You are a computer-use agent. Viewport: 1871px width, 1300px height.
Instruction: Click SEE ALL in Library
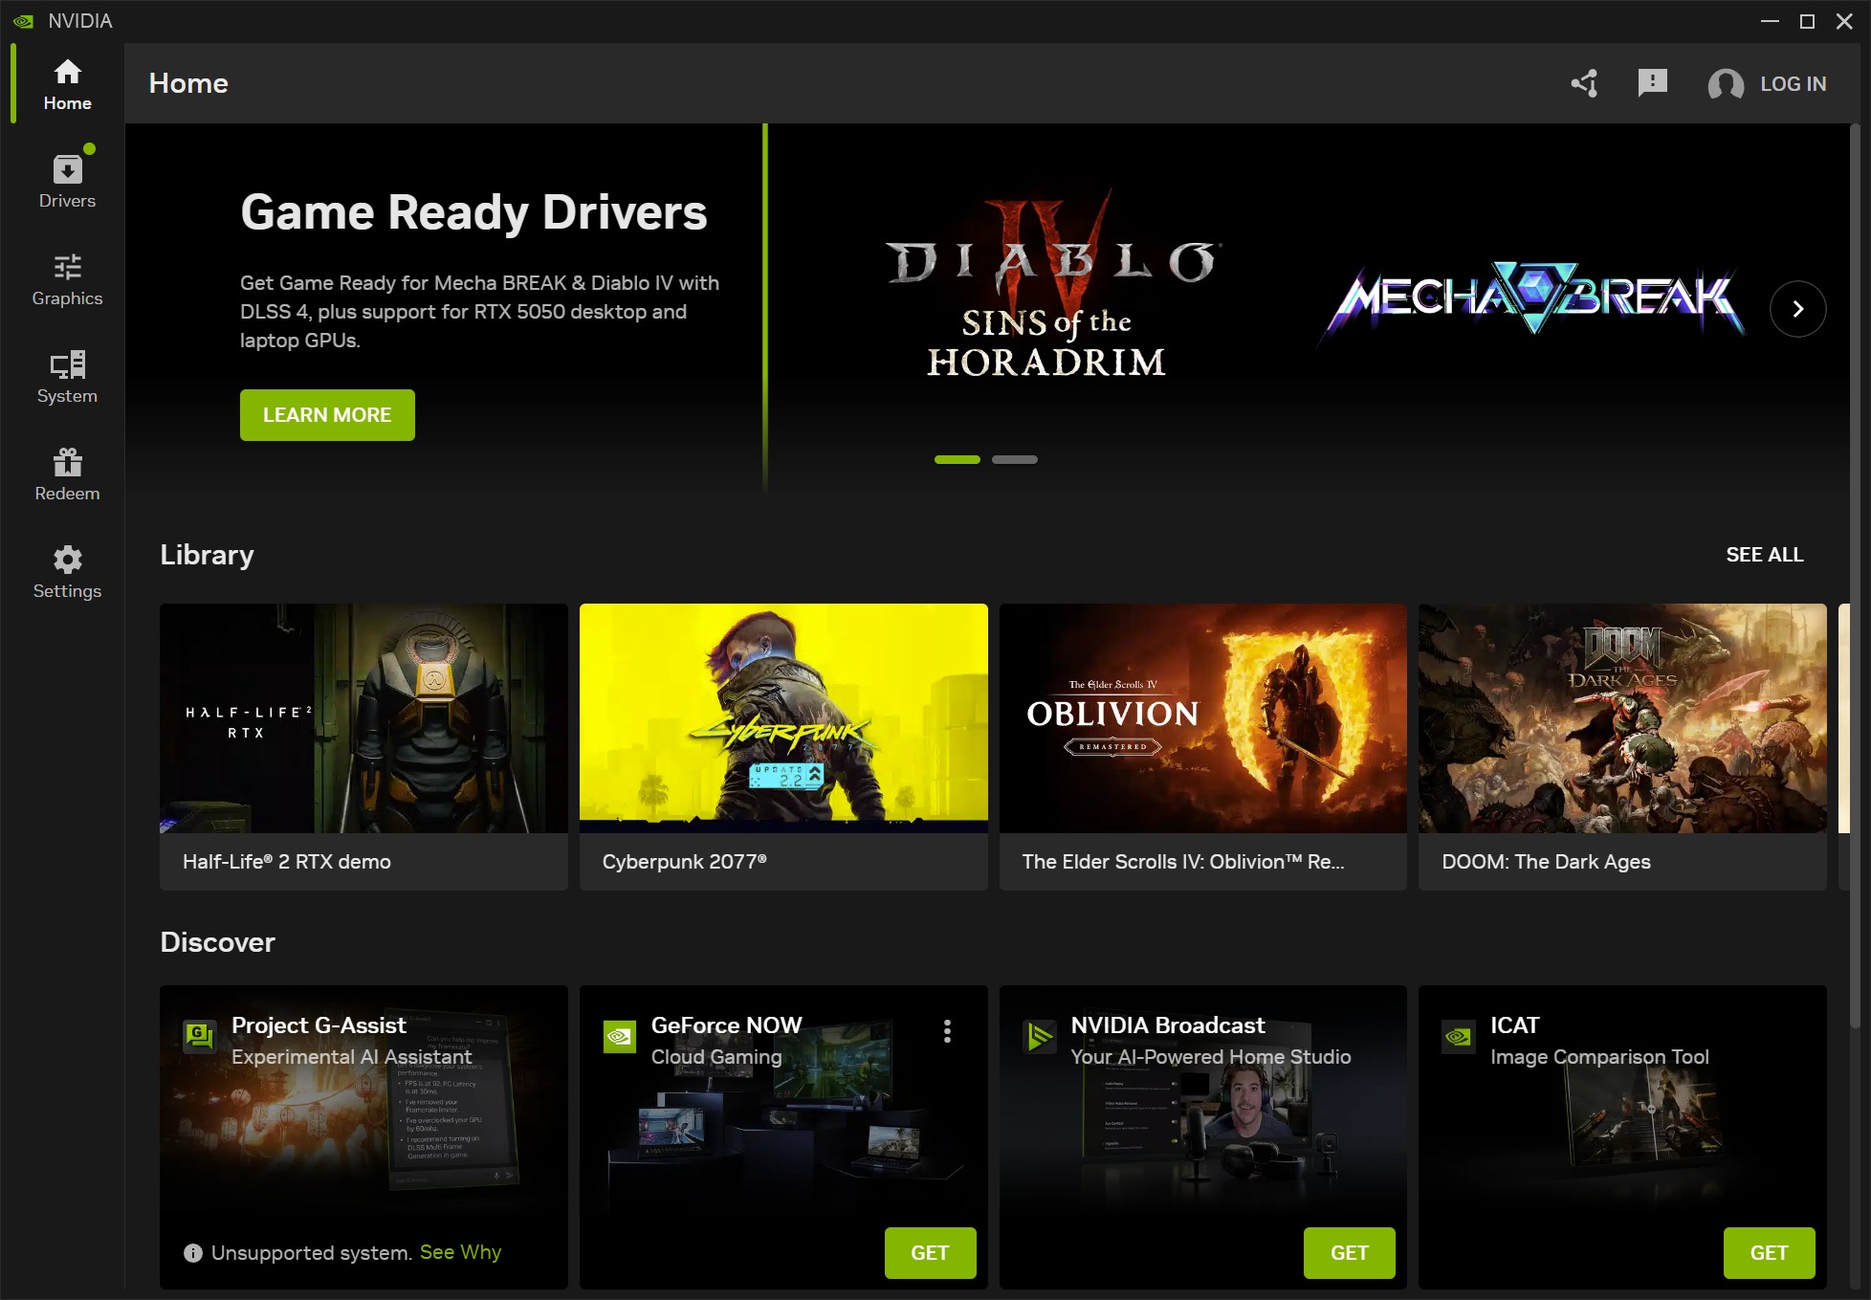click(1764, 555)
